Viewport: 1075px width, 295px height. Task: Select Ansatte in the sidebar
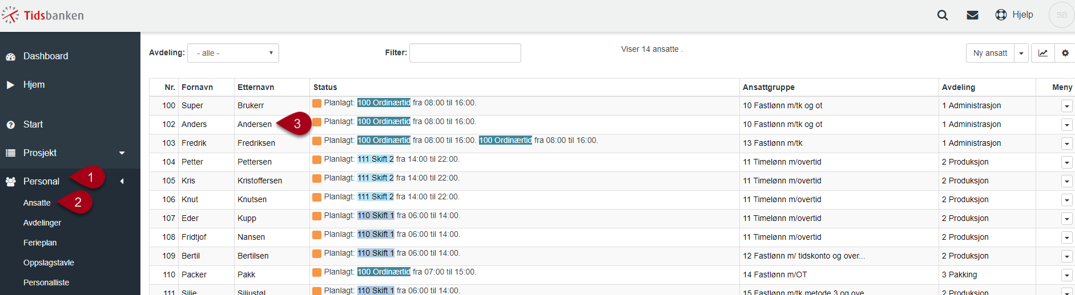point(37,203)
